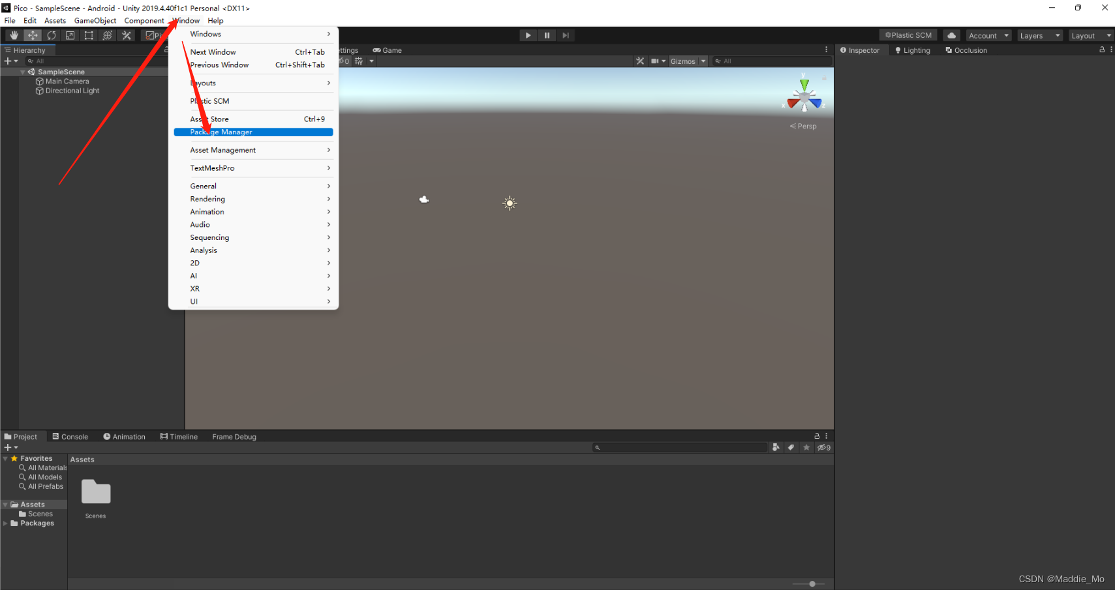Toggle hidden packages visibility in Project

(824, 447)
